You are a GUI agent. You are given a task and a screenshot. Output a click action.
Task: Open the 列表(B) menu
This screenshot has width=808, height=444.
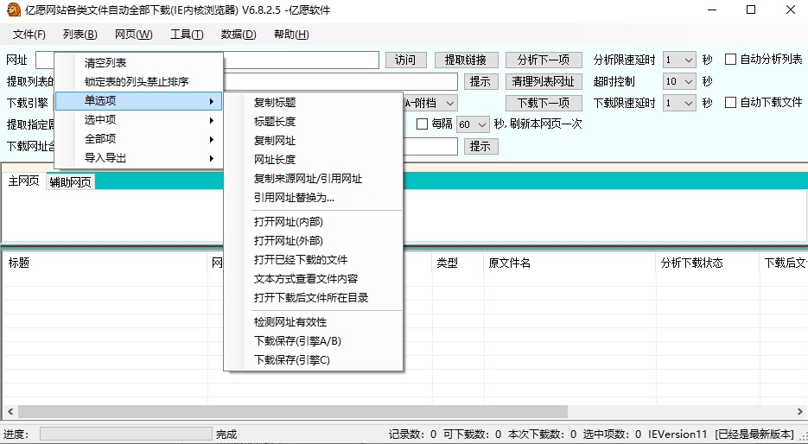tap(80, 35)
